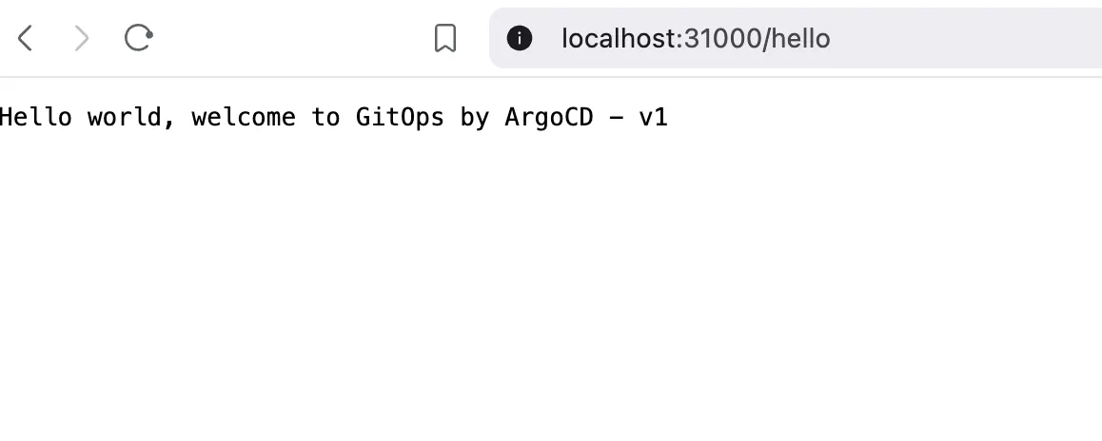Click the empty white page area below the text
Viewport: 1102px width, 441px height.
[551, 304]
